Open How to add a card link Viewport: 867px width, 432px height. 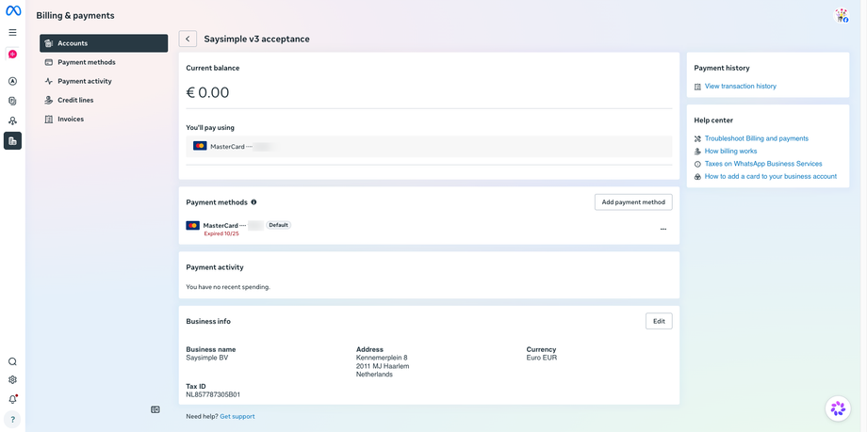pos(770,176)
